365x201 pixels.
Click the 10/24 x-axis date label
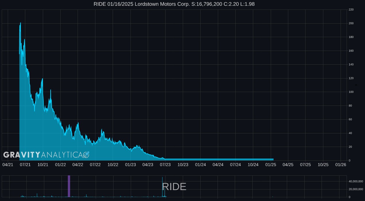tap(253, 164)
